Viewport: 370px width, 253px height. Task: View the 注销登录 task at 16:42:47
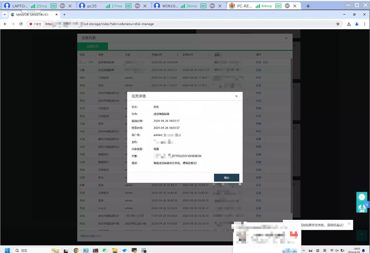point(259,193)
